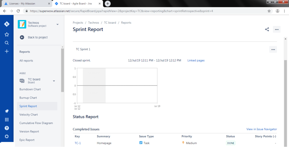Open the notifications icon in sidebar

pos(7,111)
